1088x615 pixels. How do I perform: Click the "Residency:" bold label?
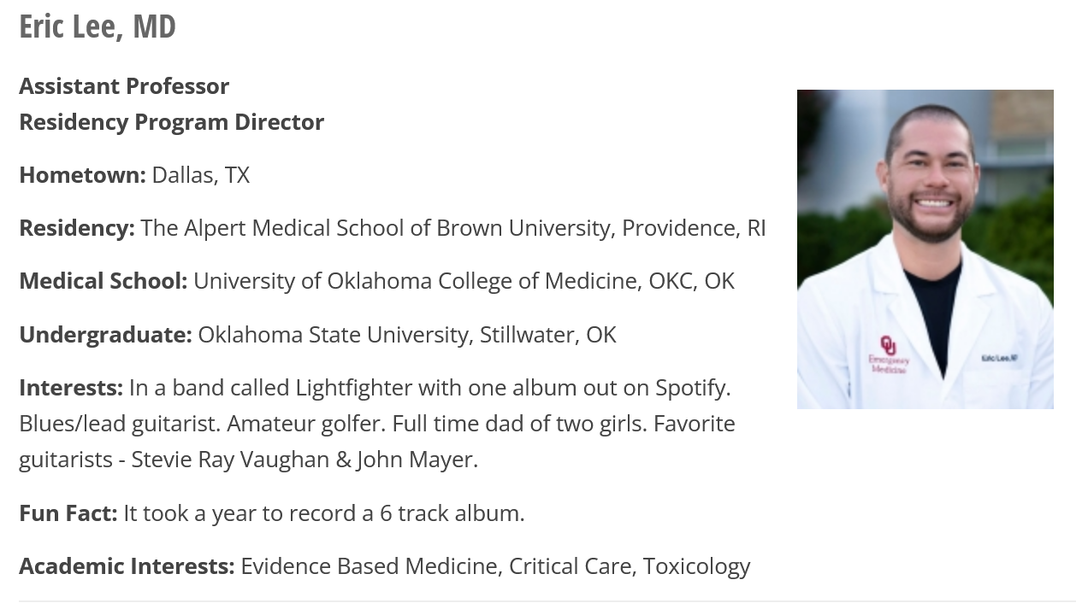coord(77,228)
